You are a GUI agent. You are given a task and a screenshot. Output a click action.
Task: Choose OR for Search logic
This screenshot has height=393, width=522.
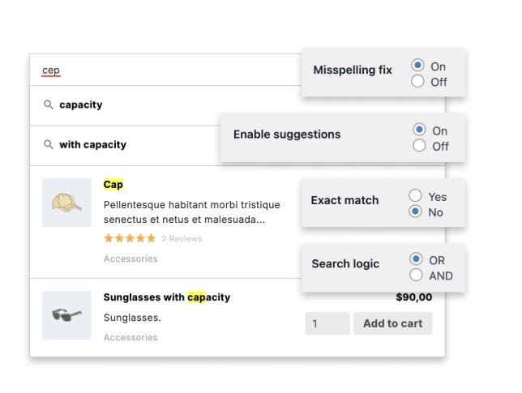click(x=416, y=259)
